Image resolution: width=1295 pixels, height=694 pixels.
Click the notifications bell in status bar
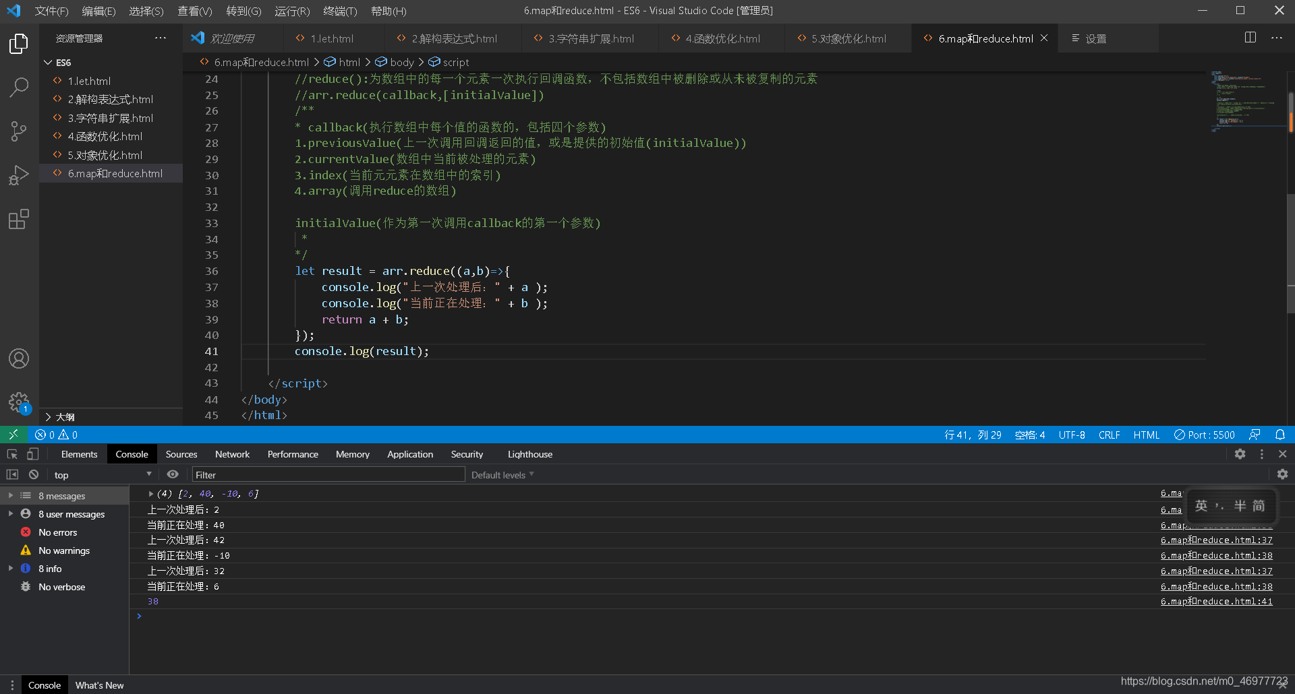point(1280,435)
